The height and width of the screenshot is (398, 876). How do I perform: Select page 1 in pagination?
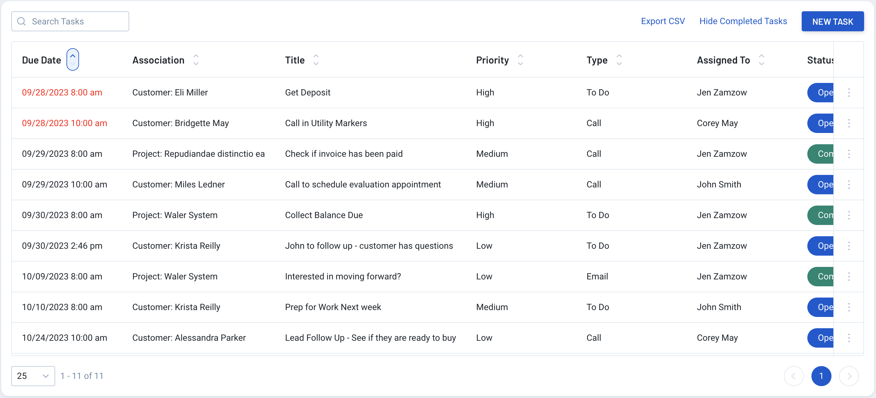pyautogui.click(x=821, y=376)
